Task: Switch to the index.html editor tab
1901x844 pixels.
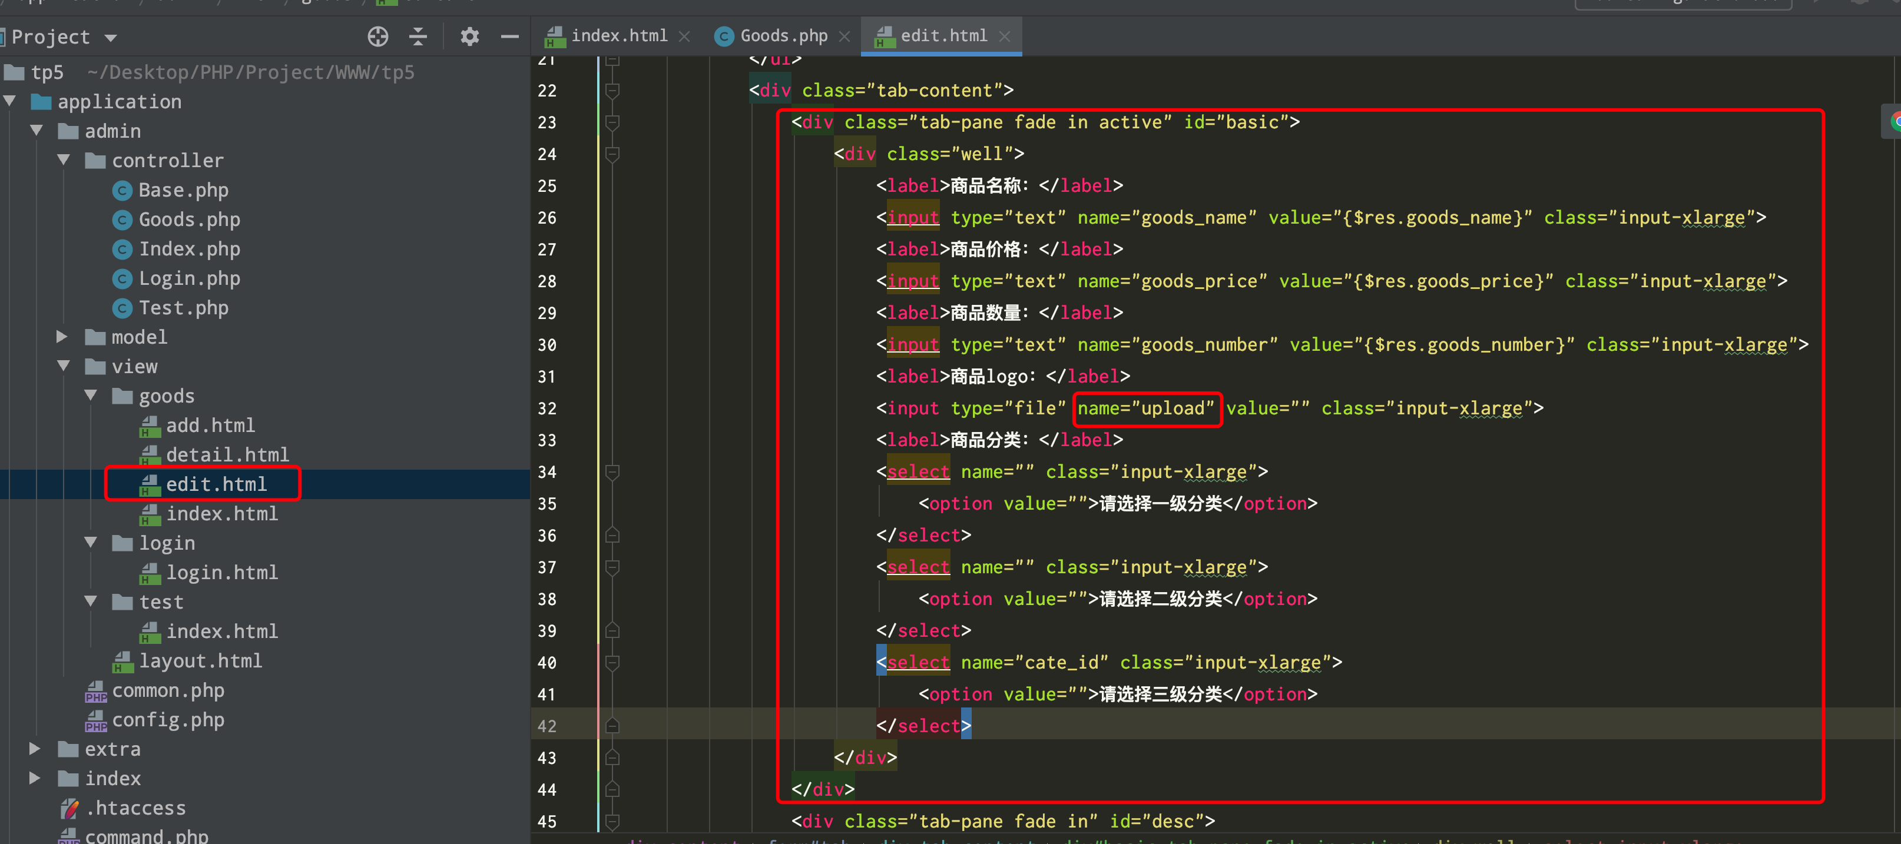Action: pos(618,35)
